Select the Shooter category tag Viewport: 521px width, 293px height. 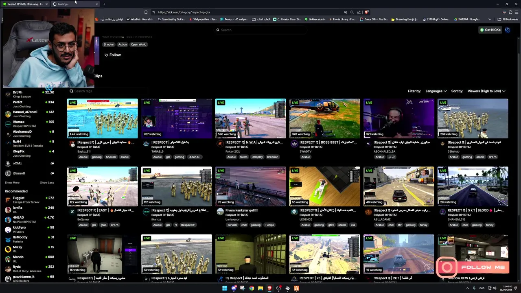coord(109,44)
